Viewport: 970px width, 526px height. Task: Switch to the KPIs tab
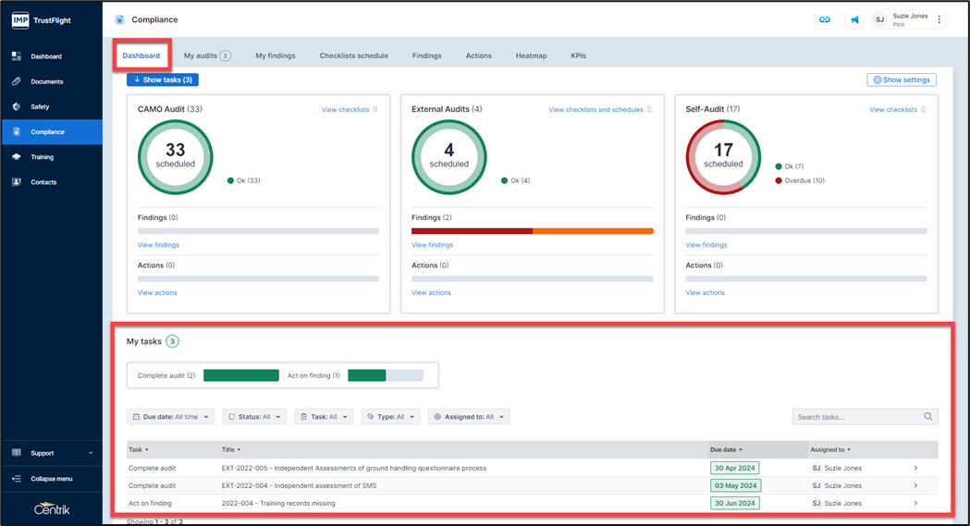point(579,55)
